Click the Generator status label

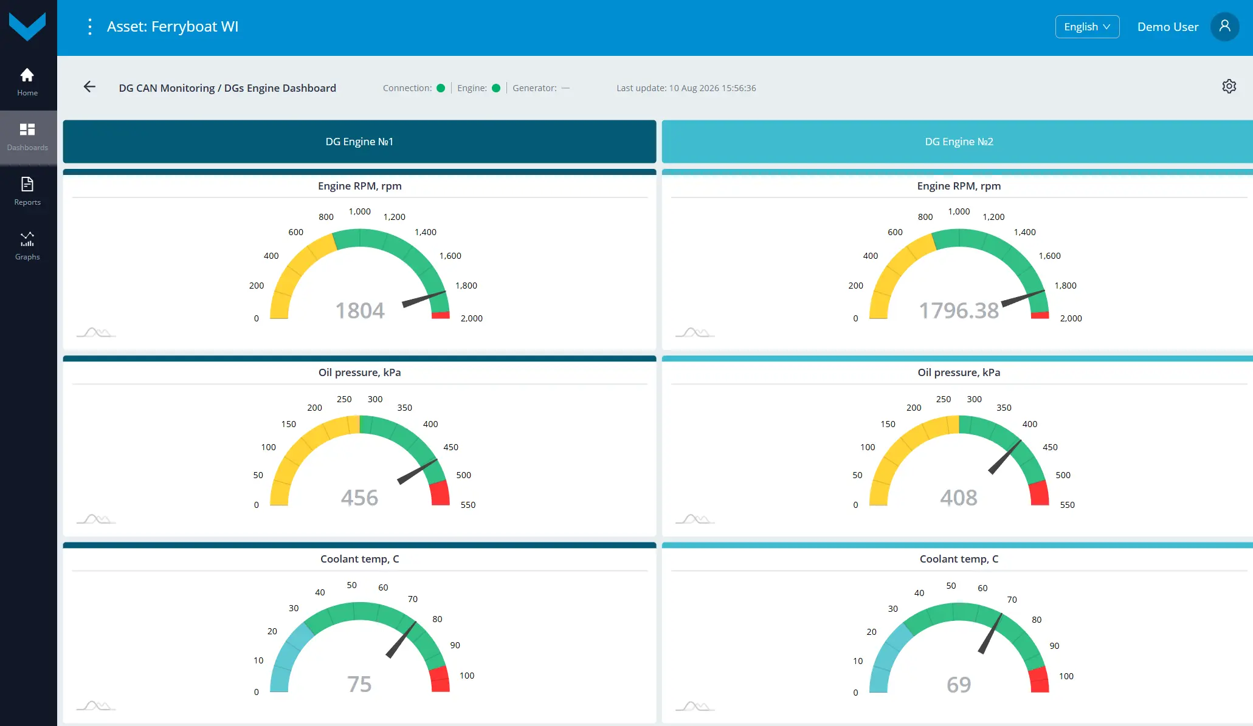pyautogui.click(x=534, y=88)
